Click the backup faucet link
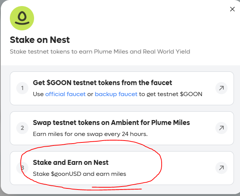The width and height of the screenshot is (240, 196). coord(116,94)
